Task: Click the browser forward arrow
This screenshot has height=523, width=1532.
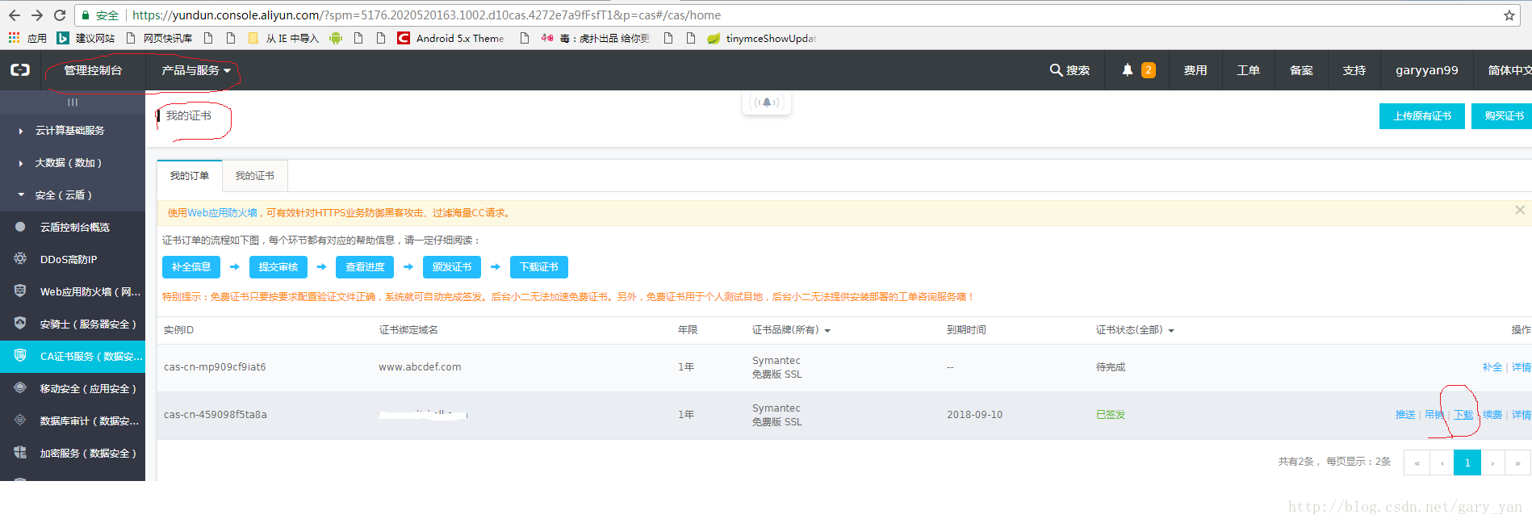Action: click(37, 15)
